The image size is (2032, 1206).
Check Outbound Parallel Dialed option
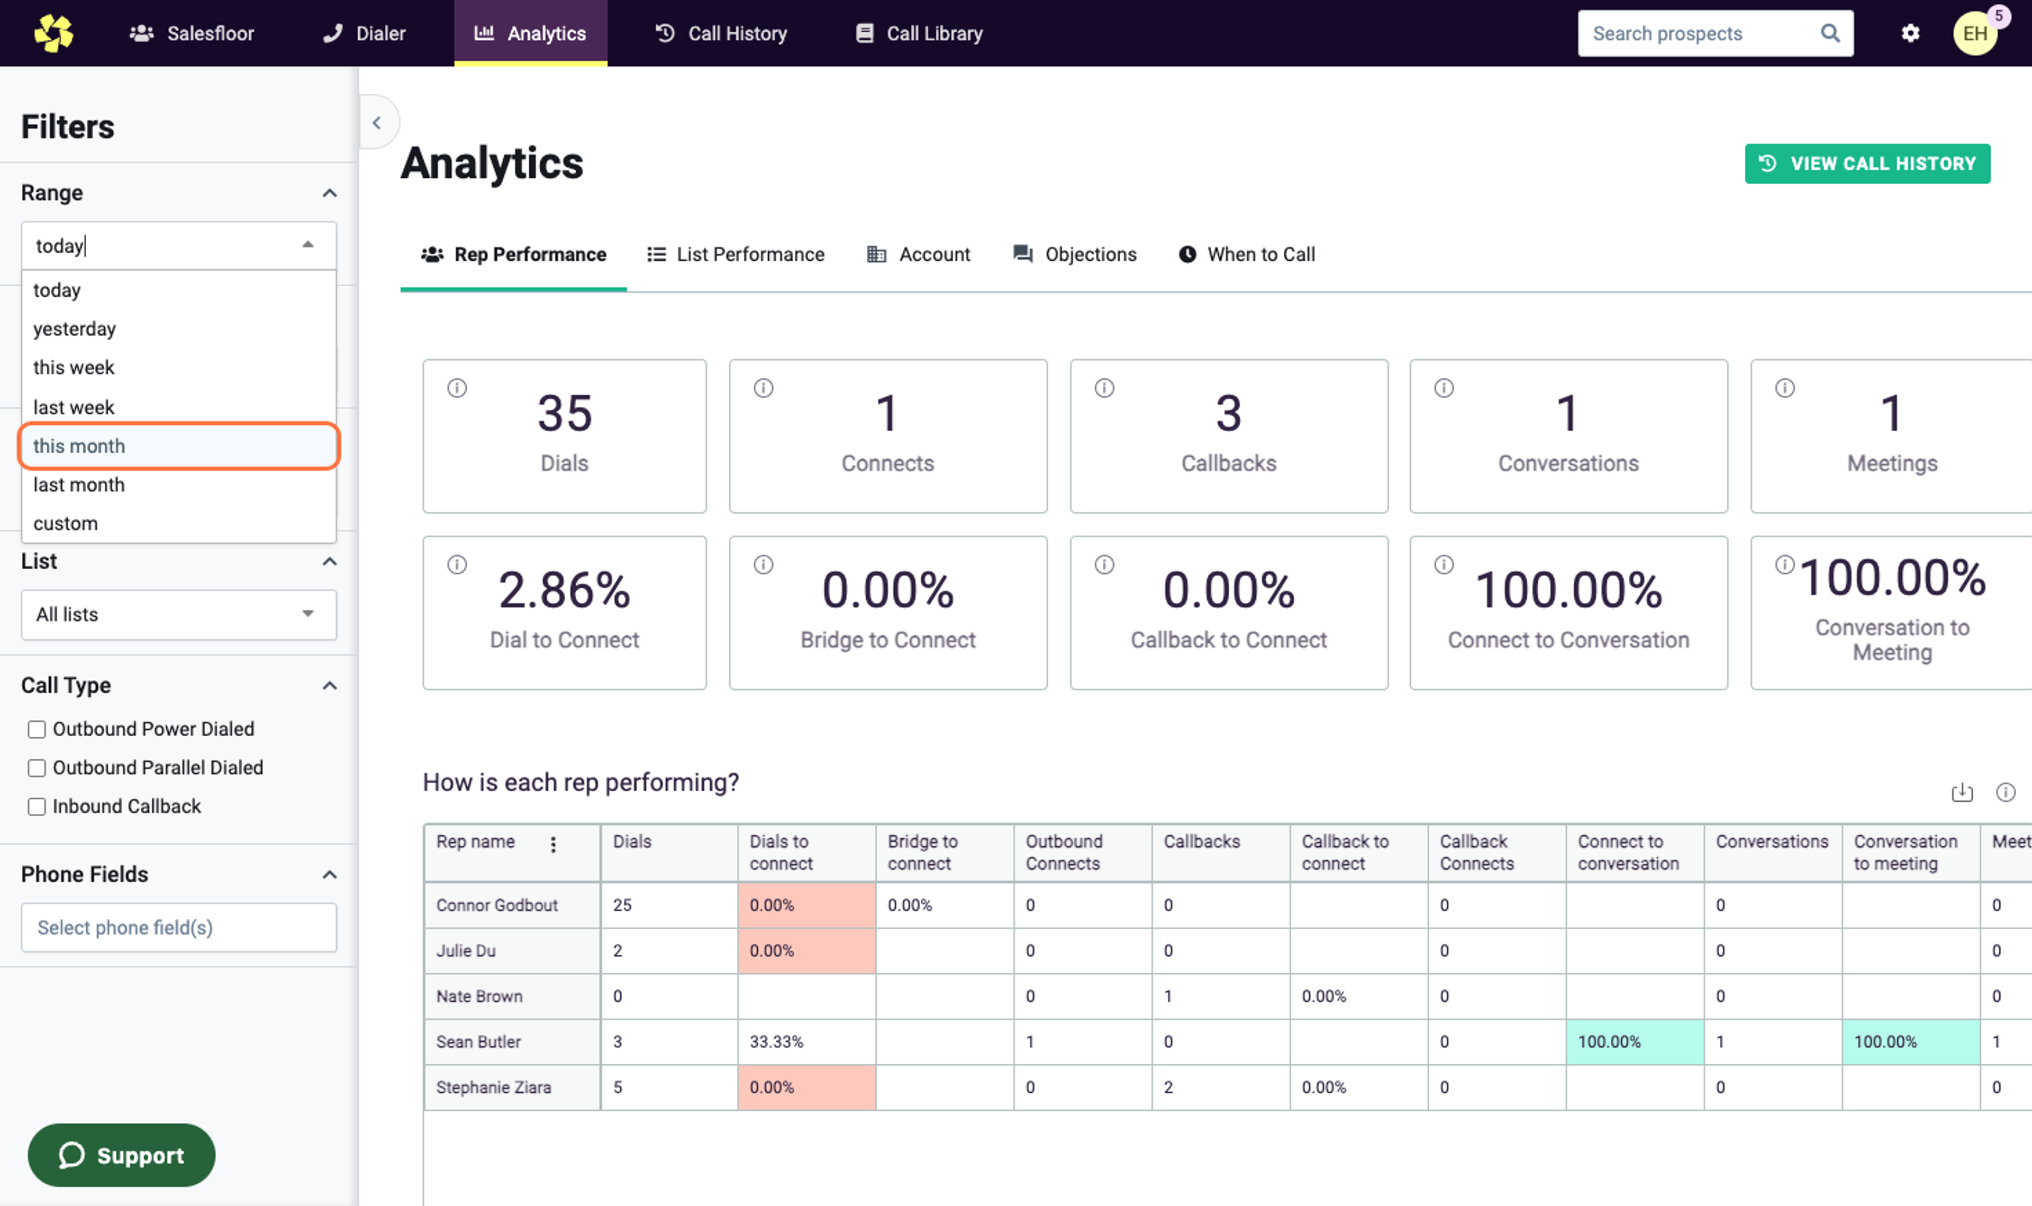click(x=37, y=768)
